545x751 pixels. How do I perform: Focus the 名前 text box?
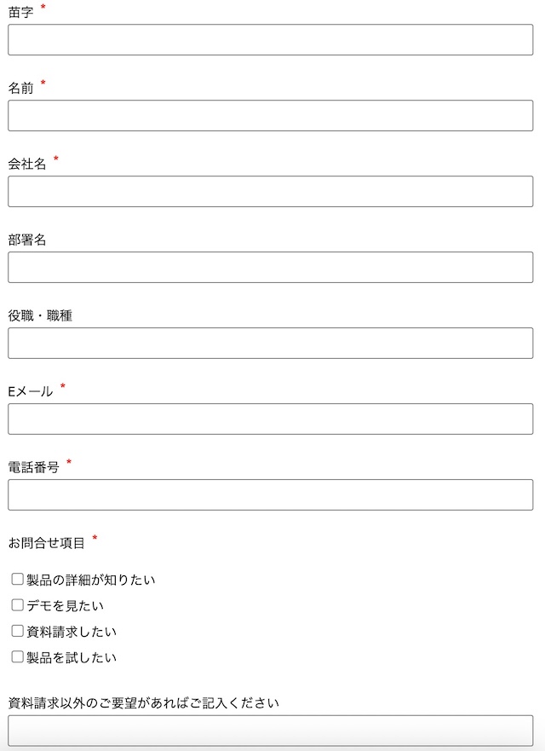270,116
